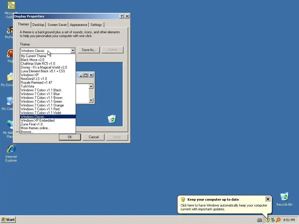Click the update balloon message text
The width and height of the screenshot is (299, 224).
pos(224,207)
